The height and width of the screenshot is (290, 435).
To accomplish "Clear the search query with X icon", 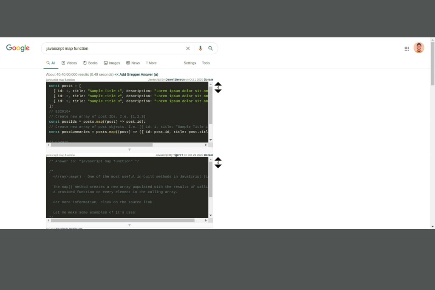I will point(188,48).
